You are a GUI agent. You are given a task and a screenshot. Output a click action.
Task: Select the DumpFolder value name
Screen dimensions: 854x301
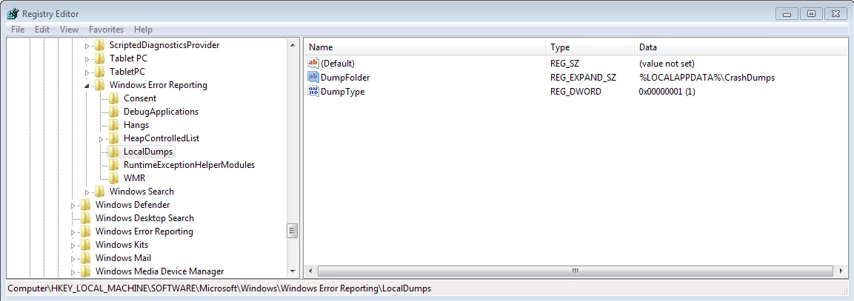(x=345, y=78)
